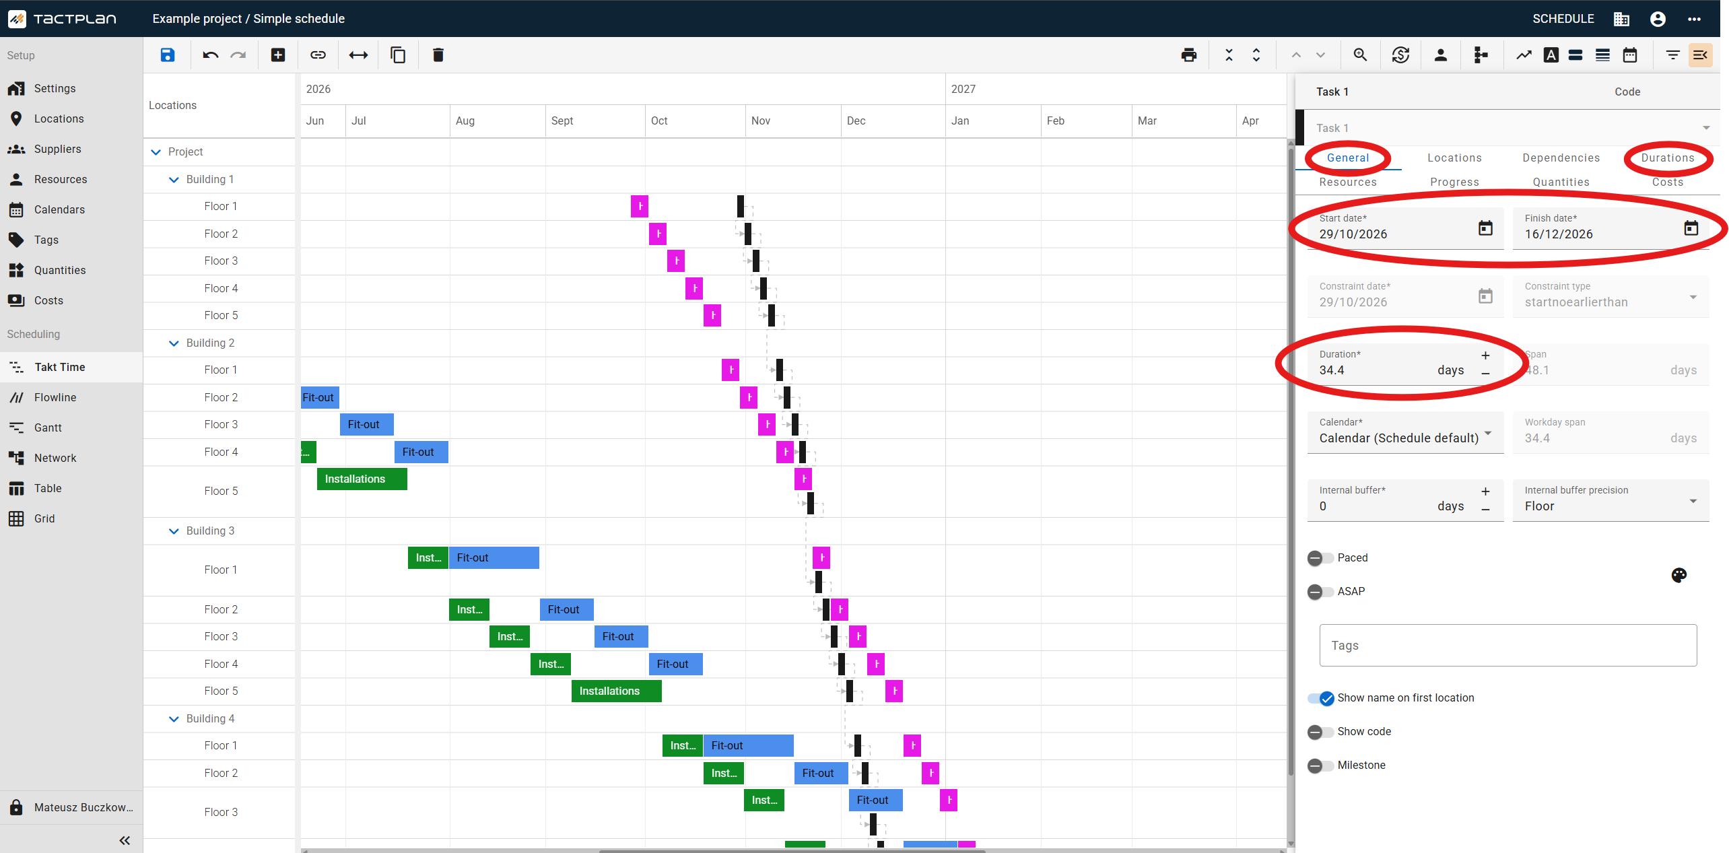Switch to the Quantities tab
1729x853 pixels.
click(1561, 182)
